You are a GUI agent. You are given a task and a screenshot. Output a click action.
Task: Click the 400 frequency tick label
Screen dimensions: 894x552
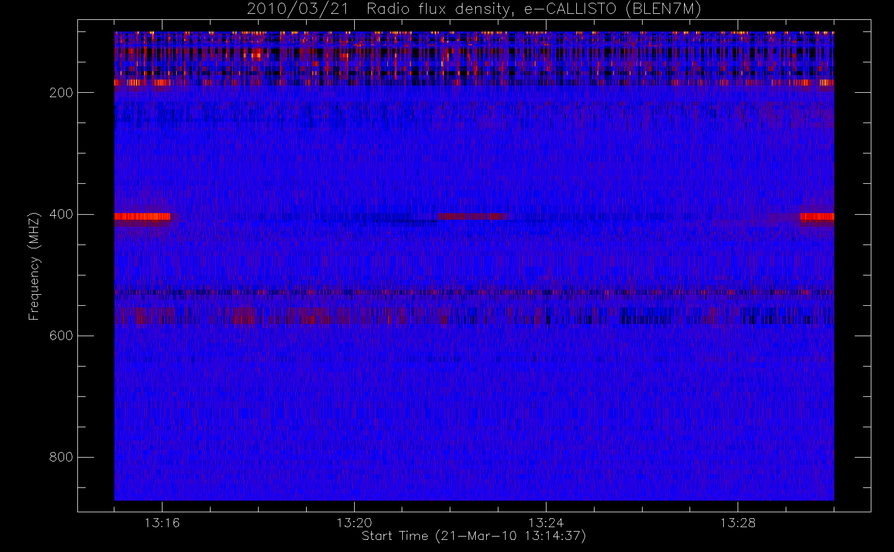point(61,214)
